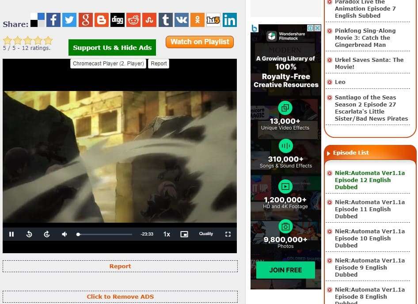Screen dimensions: 418x304
Task: Rate with the first star
Action: click(8, 40)
